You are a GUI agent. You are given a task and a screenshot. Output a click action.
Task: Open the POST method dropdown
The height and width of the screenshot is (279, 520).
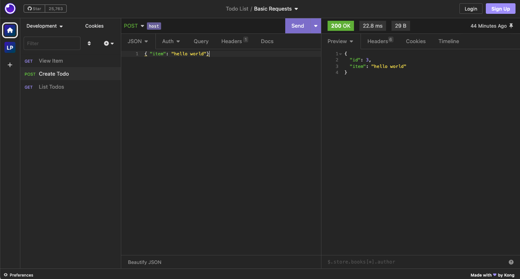point(134,26)
